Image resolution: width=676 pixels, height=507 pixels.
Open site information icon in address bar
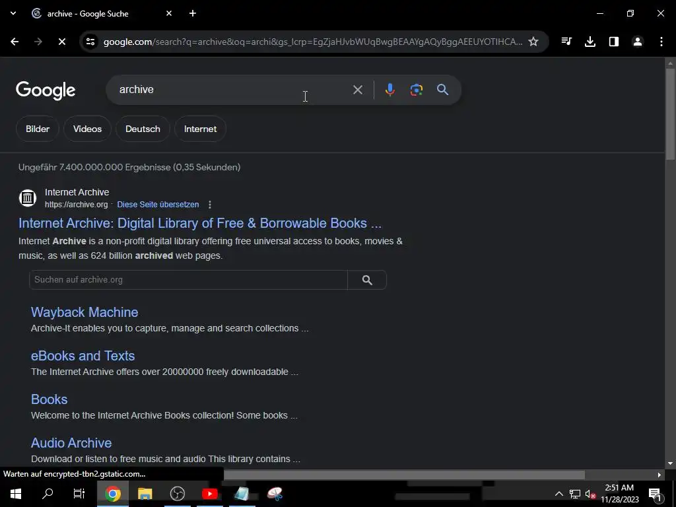(x=90, y=42)
